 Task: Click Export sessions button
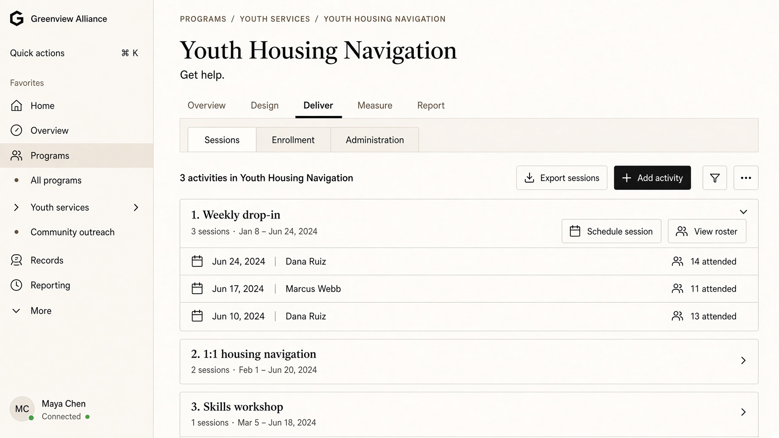click(562, 178)
